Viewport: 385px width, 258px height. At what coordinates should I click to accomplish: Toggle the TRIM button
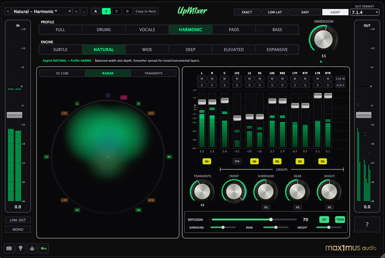click(340, 219)
